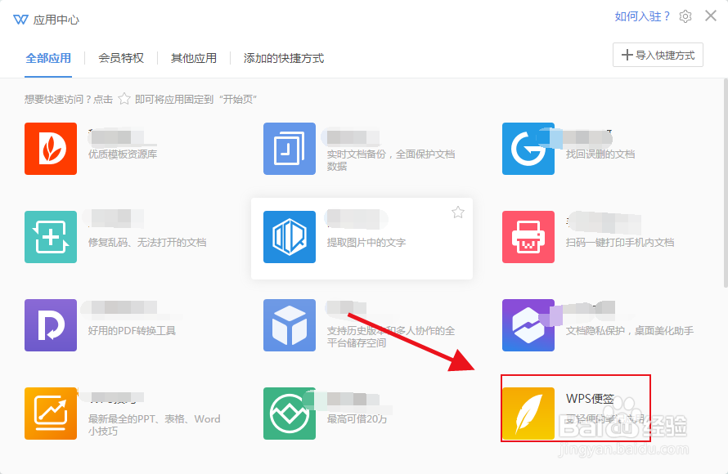Click the 导入快捷方式 button
The height and width of the screenshot is (474, 728).
tap(658, 55)
